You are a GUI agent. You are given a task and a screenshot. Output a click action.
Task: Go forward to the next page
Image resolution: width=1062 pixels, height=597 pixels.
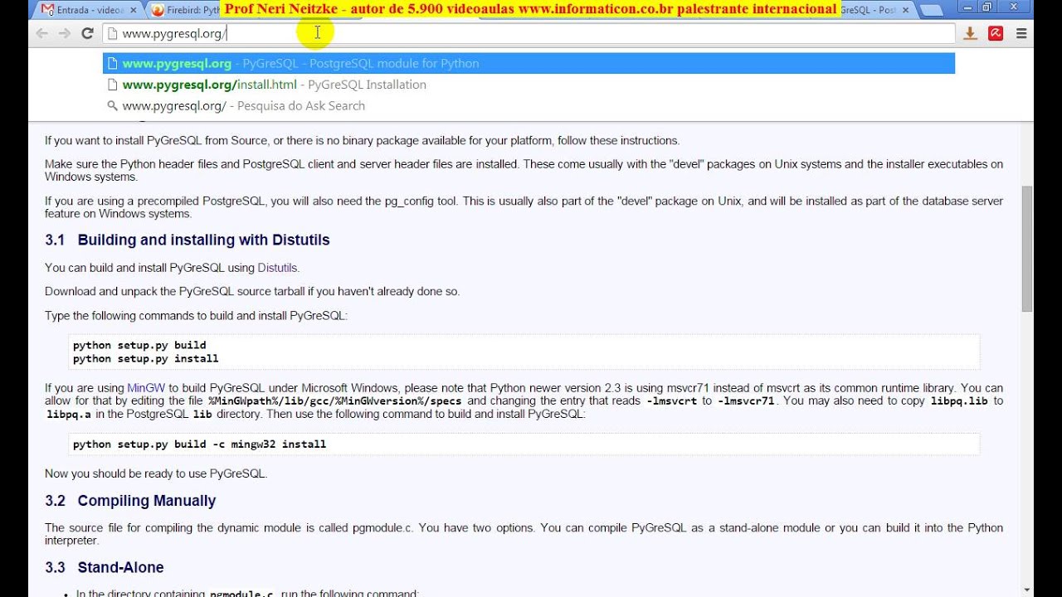[65, 33]
